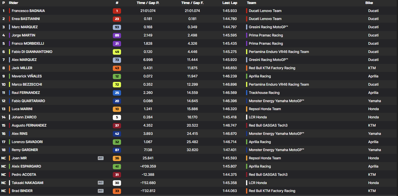
Task: Click Red Bull GASGAS Tech3 in Acosta's row
Action: tap(268, 175)
